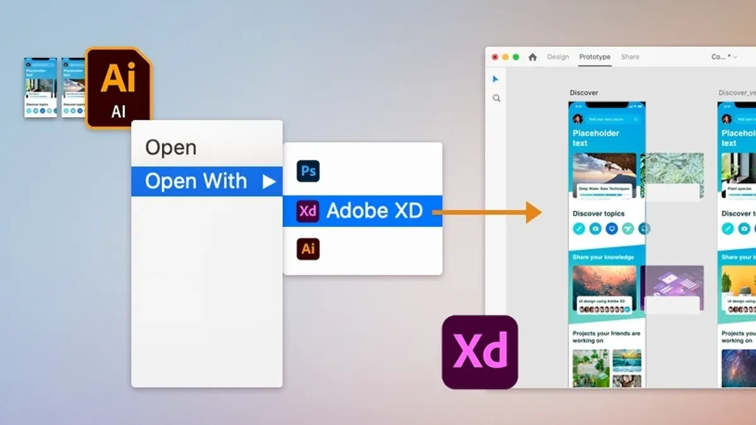Viewport: 756px width, 425px height.
Task: Click the "Discover" artboard title
Action: [584, 93]
